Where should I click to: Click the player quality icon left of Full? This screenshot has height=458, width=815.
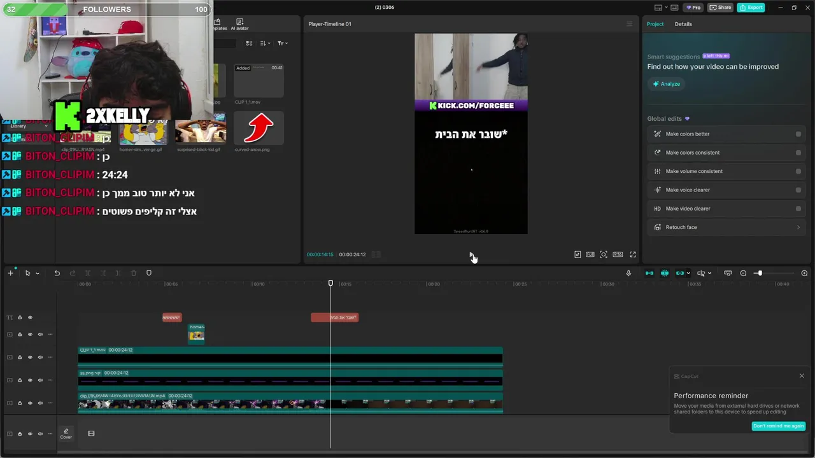[578, 254]
